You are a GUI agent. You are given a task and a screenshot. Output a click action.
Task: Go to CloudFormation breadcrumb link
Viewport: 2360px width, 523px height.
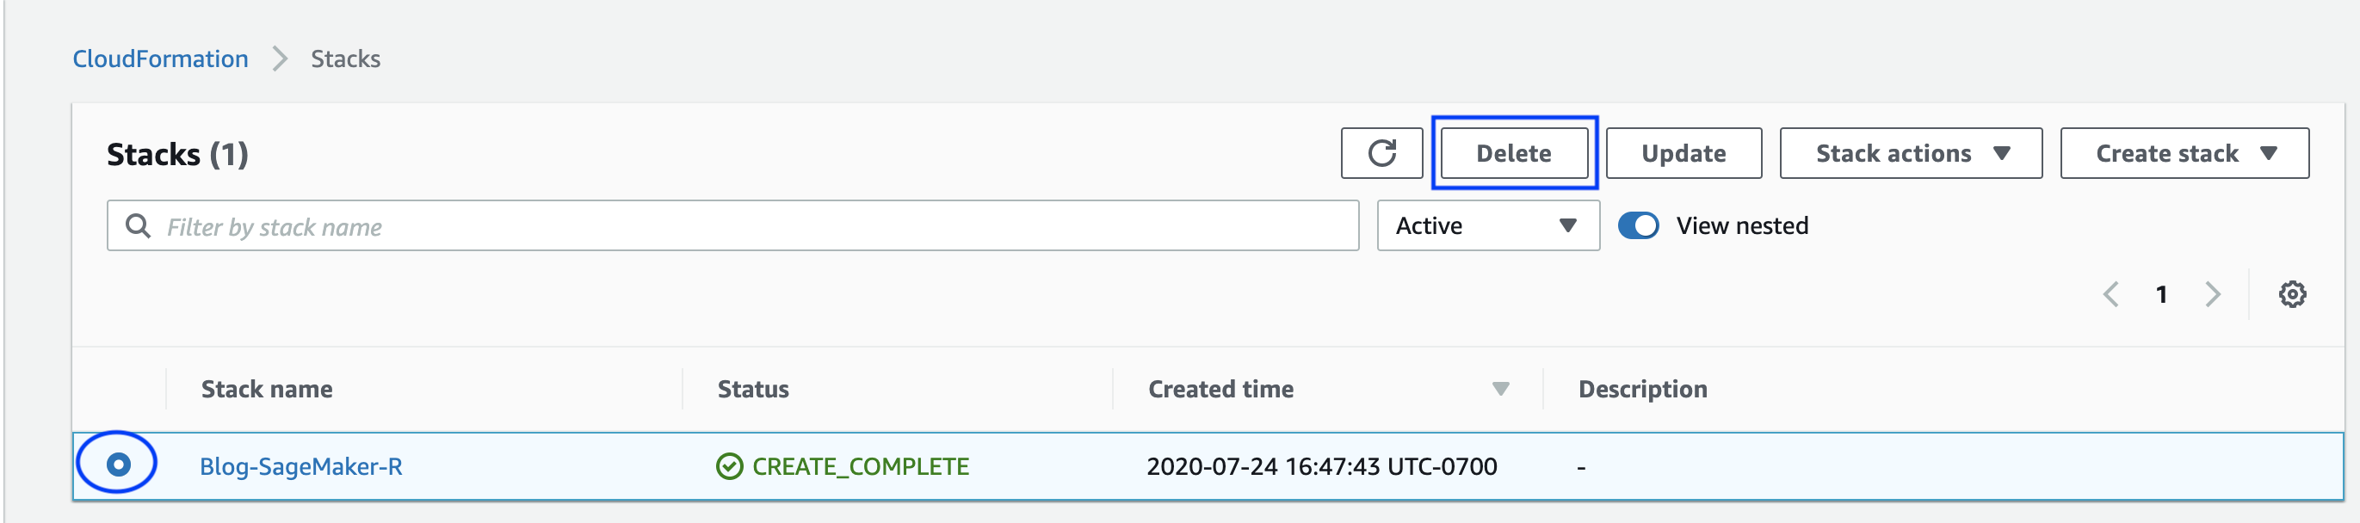tap(160, 58)
